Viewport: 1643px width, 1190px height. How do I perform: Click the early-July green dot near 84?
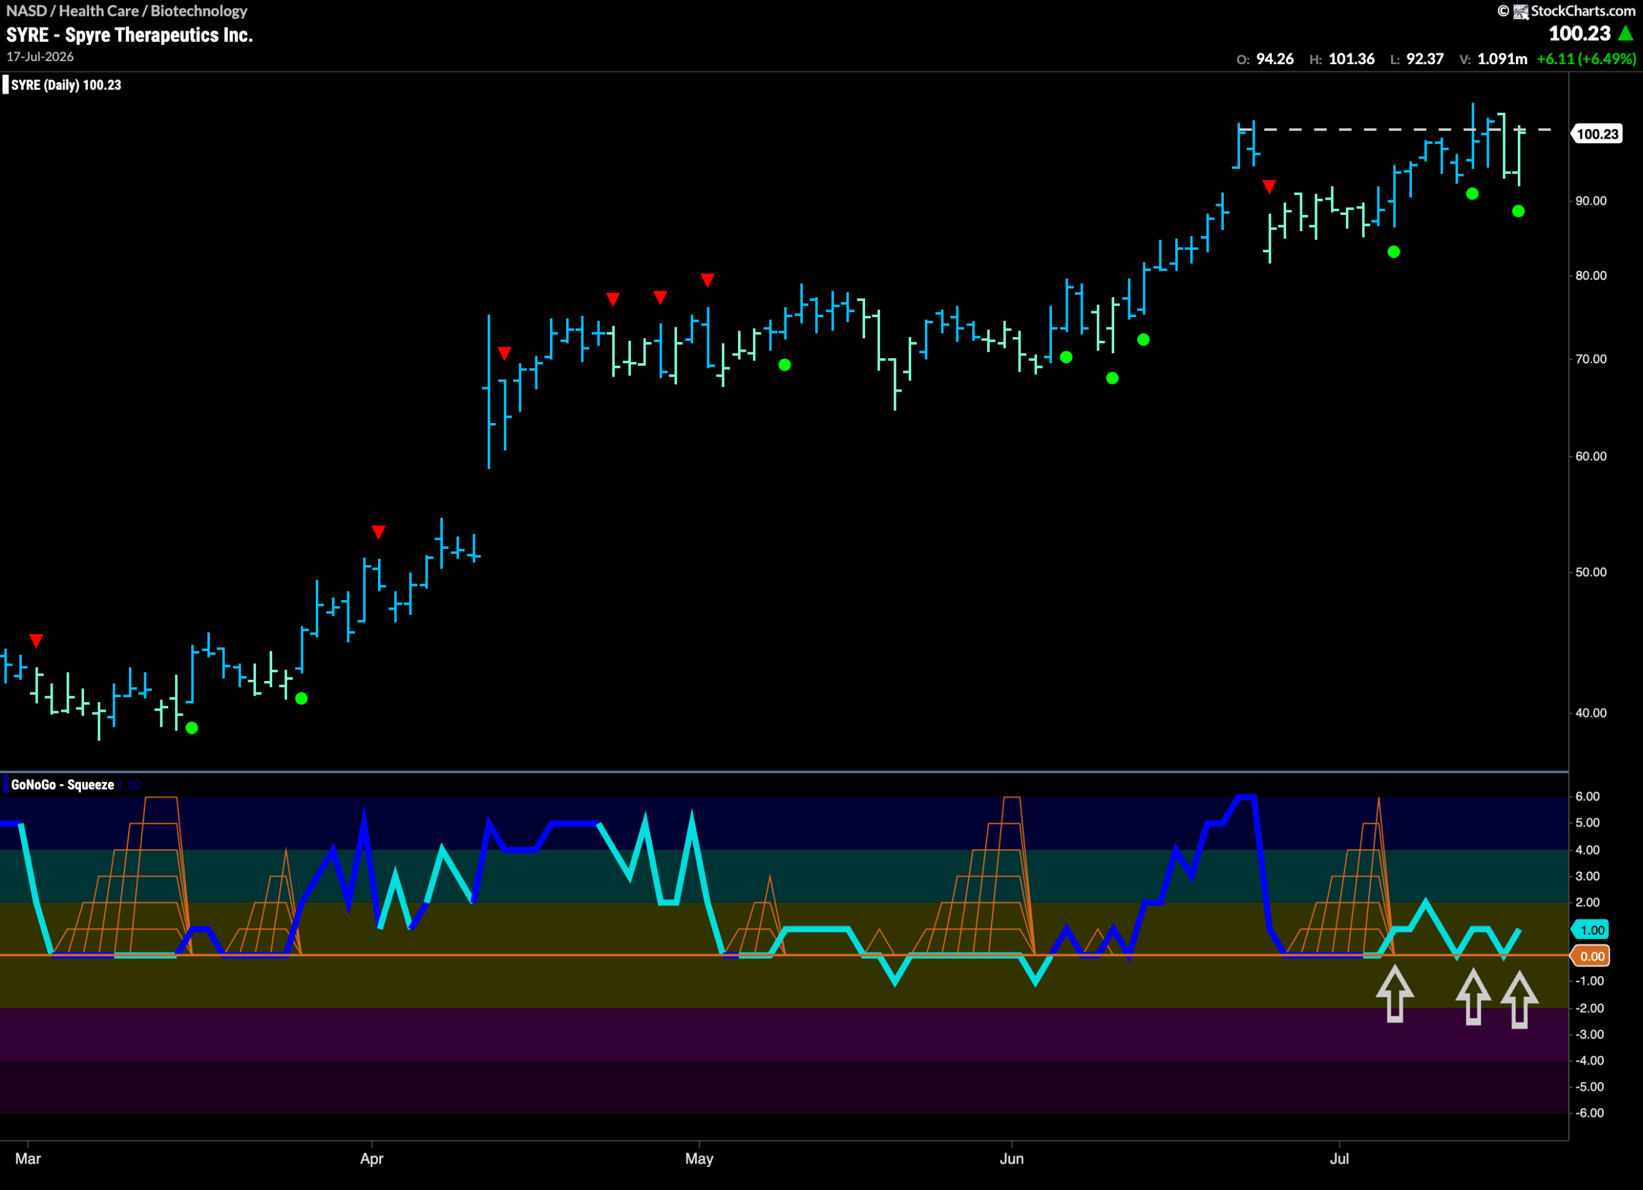pos(1394,252)
